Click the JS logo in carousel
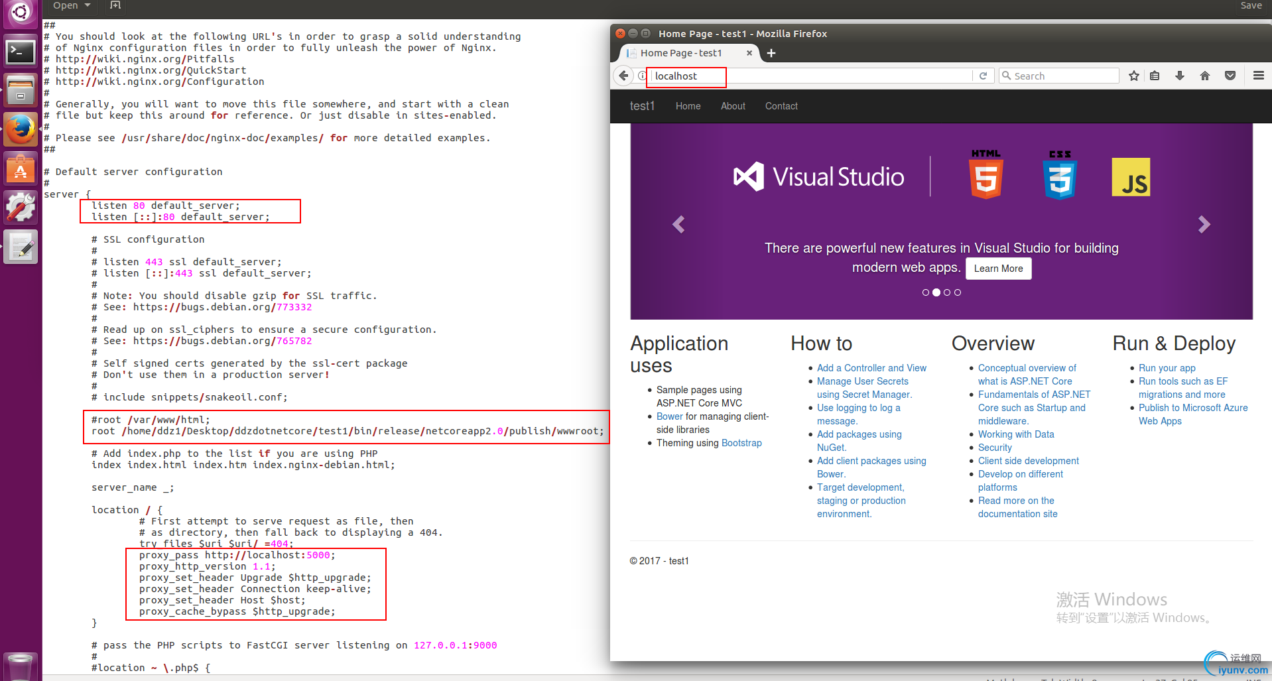Viewport: 1272px width, 681px height. click(1131, 177)
